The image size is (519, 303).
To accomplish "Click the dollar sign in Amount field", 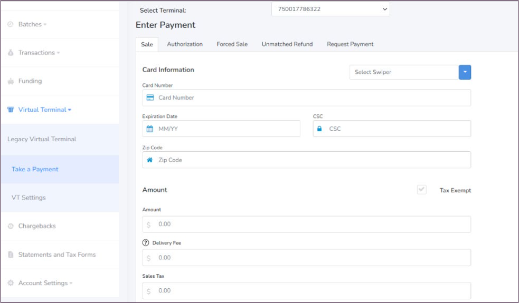I will pos(148,224).
